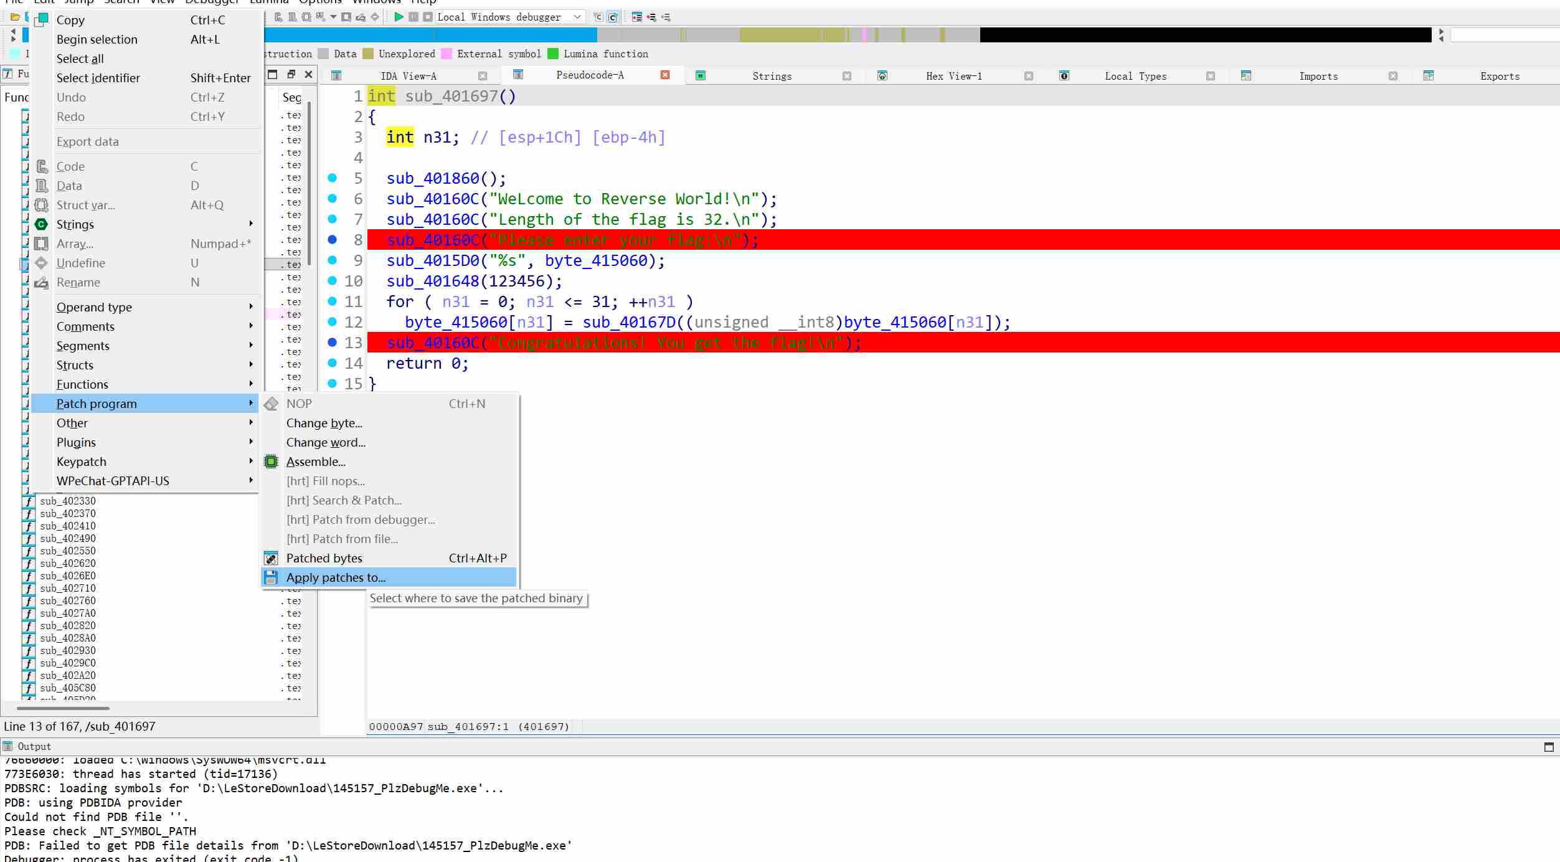Select Change byte... in patch submenu
The height and width of the screenshot is (862, 1560).
click(x=324, y=423)
